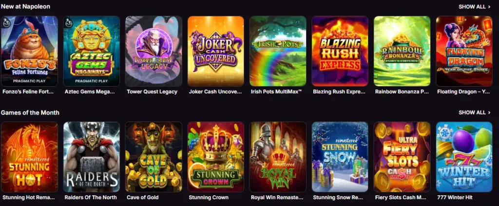The image size is (499, 206).
Task: Open Joker Cash Uncovered game tile
Action: (x=216, y=51)
